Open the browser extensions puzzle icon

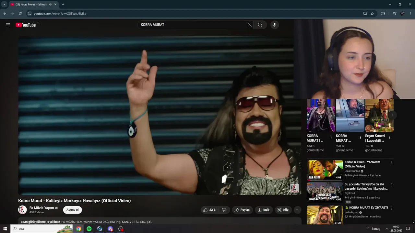click(x=383, y=14)
